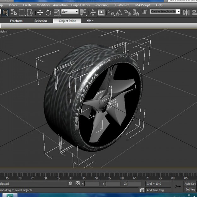Toggle 3D Snaps
Image resolution: width=197 pixels, height=197 pixels.
[111, 13]
